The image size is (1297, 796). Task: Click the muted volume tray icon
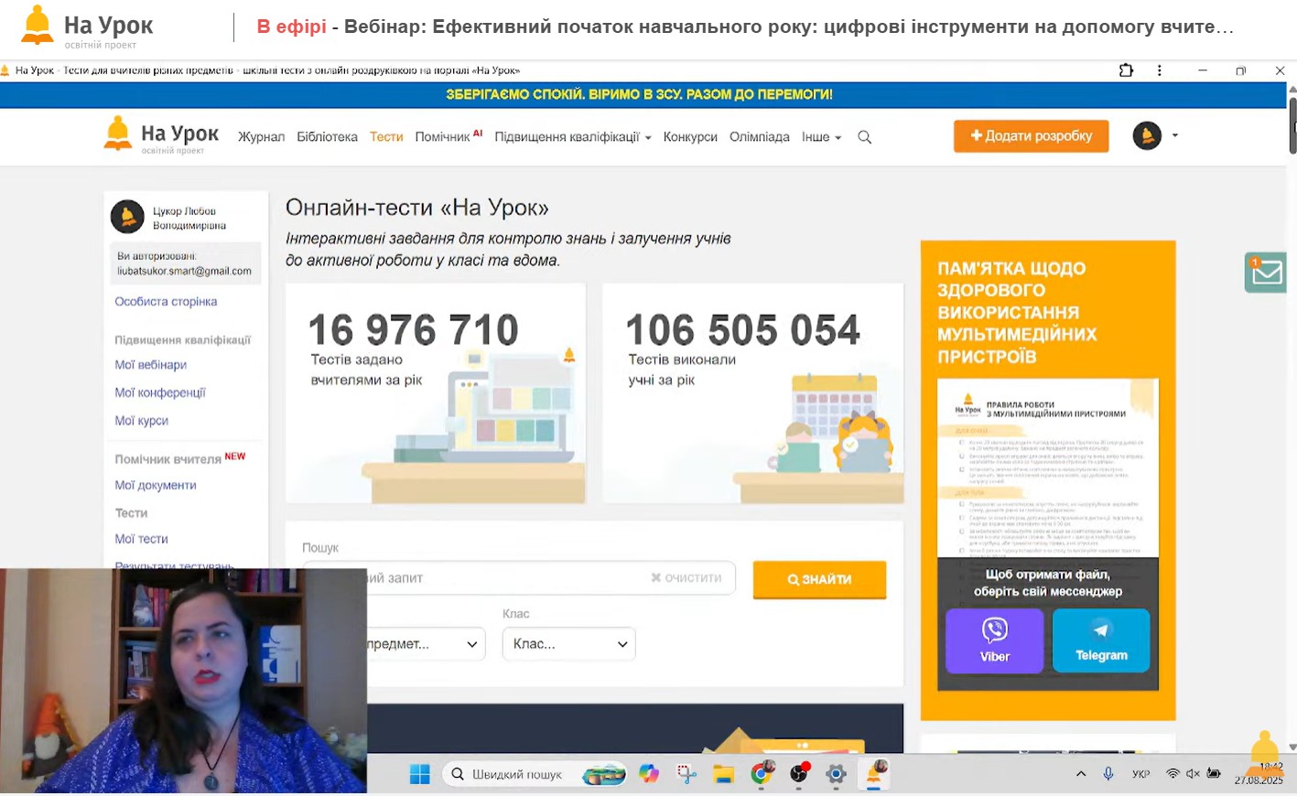click(1193, 774)
